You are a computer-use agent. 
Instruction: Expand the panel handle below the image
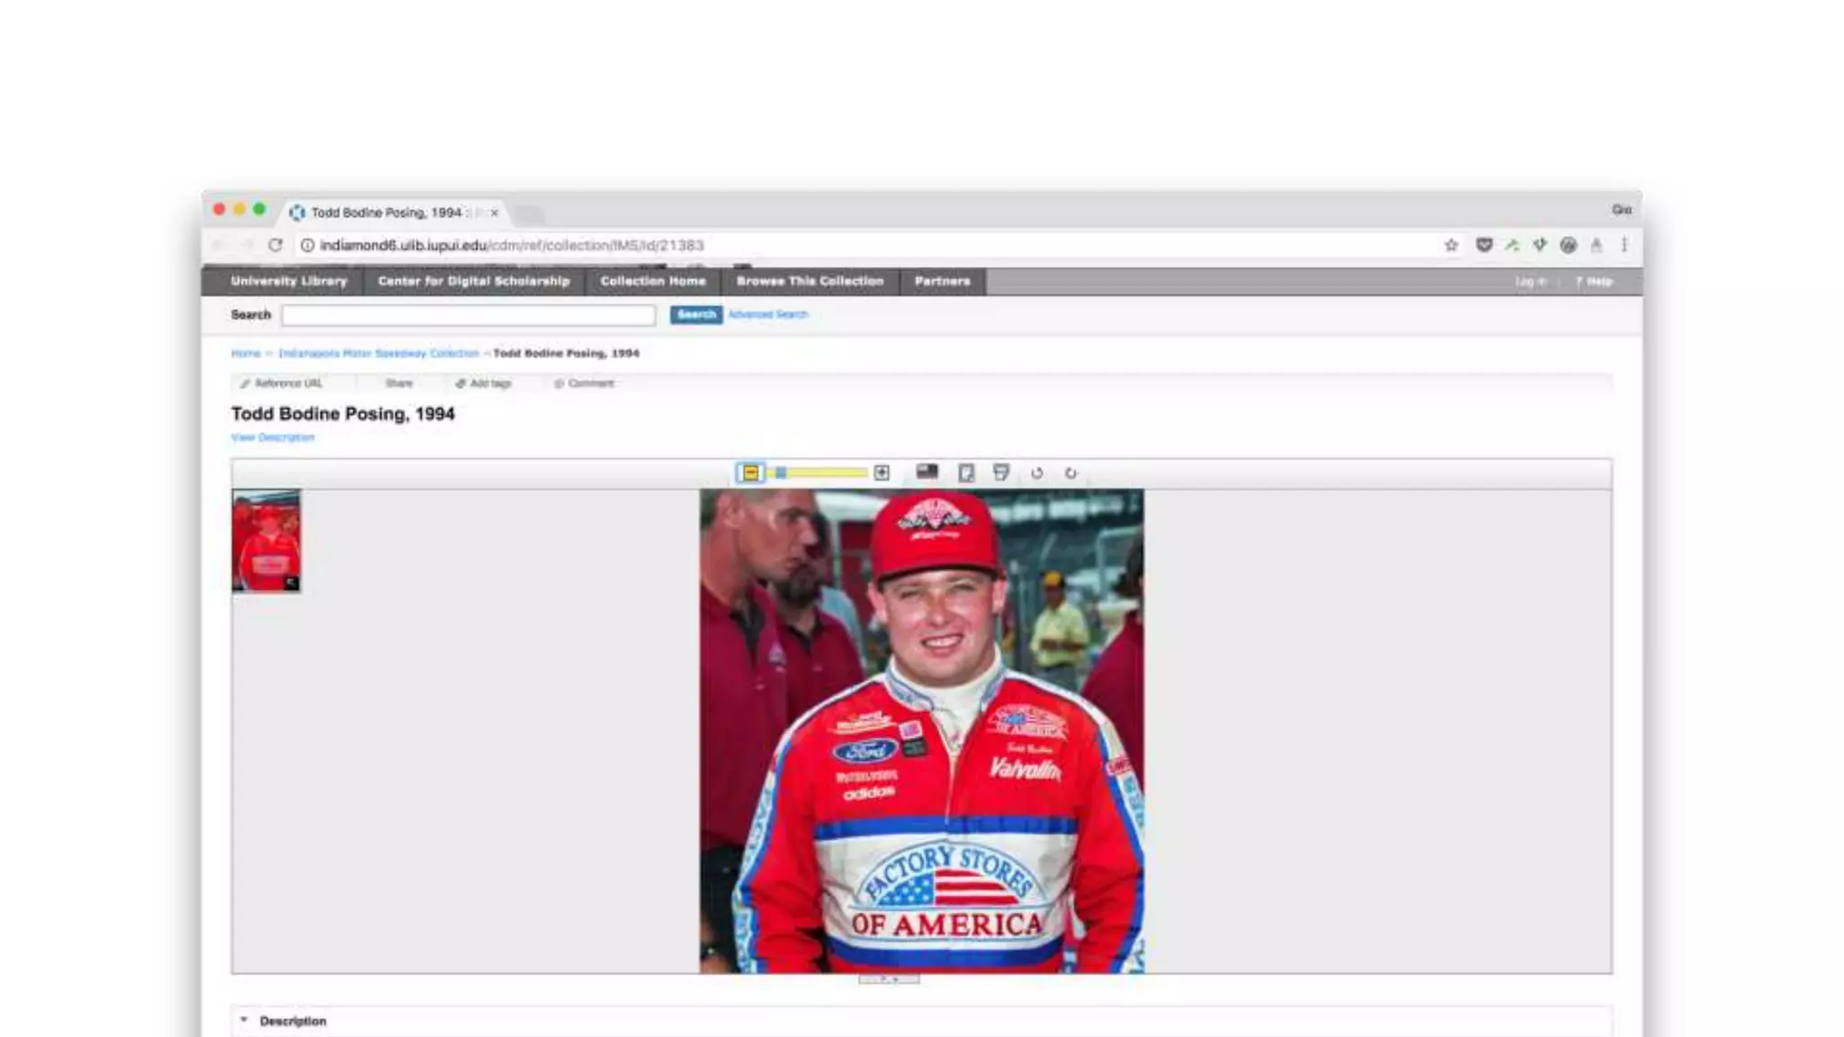coord(889,979)
